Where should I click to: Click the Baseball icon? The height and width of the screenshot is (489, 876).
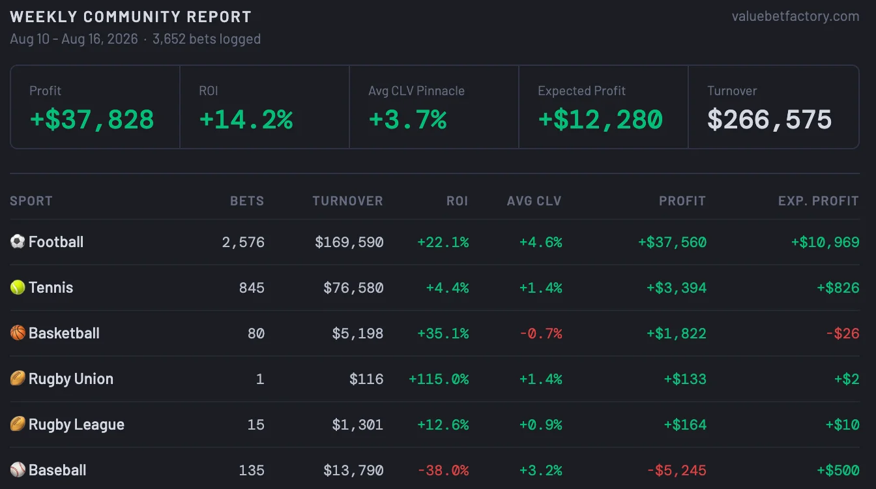18,470
